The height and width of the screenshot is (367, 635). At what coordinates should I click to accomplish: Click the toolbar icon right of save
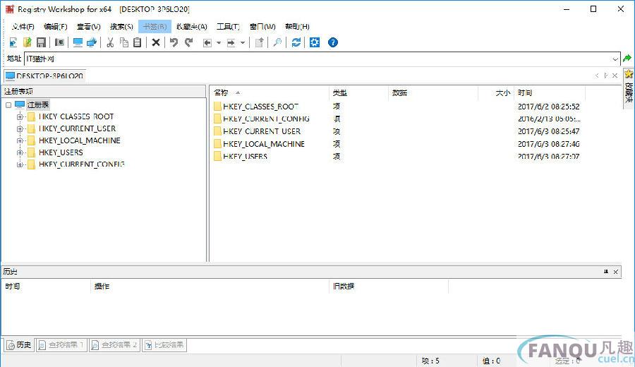pos(59,42)
